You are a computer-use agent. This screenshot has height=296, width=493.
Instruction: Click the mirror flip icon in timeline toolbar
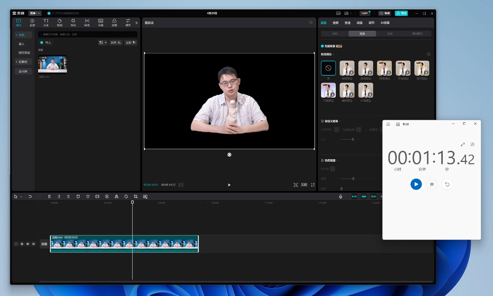point(116,197)
